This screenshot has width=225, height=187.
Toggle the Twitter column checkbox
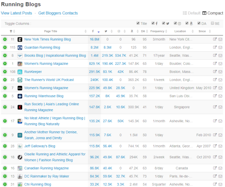(163, 23)
